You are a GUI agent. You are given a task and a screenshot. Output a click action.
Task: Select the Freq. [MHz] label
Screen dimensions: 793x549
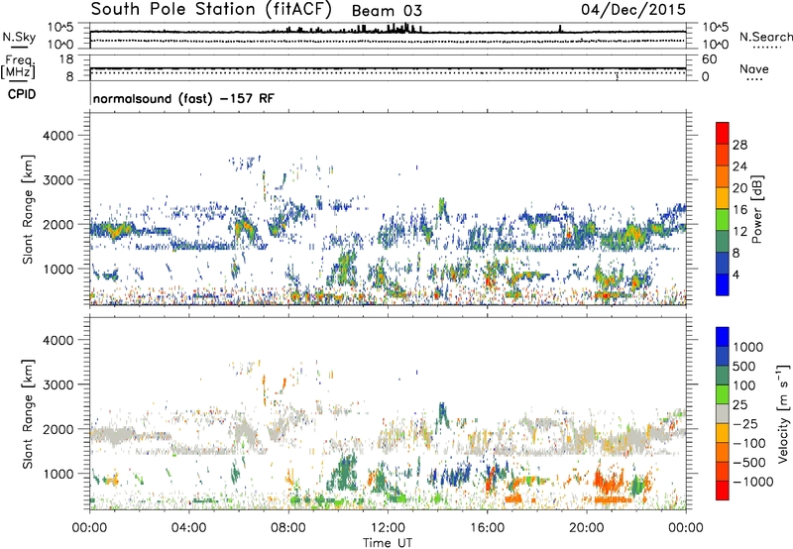[18, 67]
